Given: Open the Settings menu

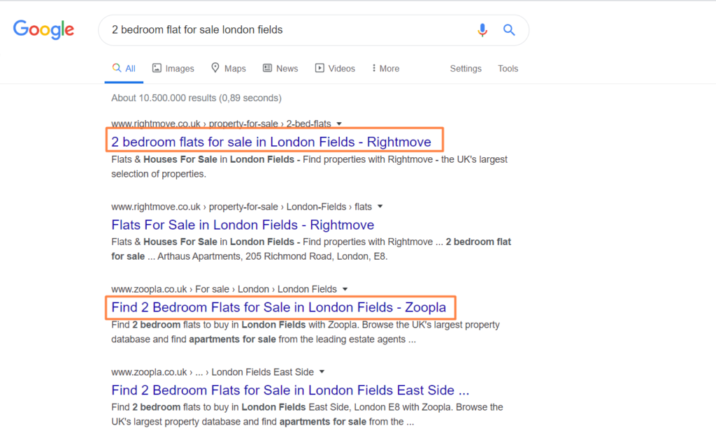Looking at the screenshot, I should 466,68.
